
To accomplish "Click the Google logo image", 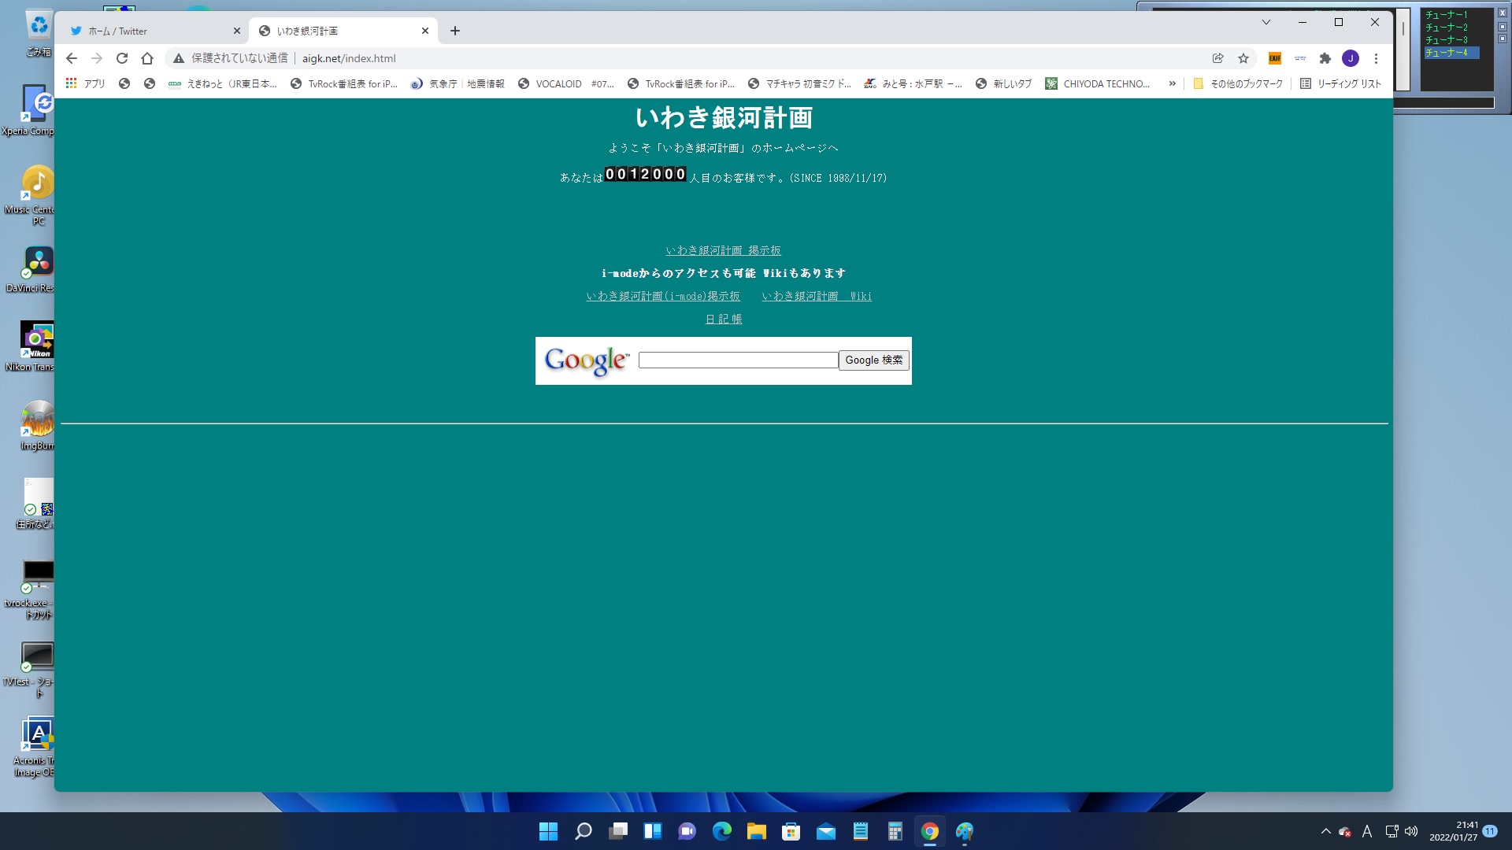I will pyautogui.click(x=587, y=361).
